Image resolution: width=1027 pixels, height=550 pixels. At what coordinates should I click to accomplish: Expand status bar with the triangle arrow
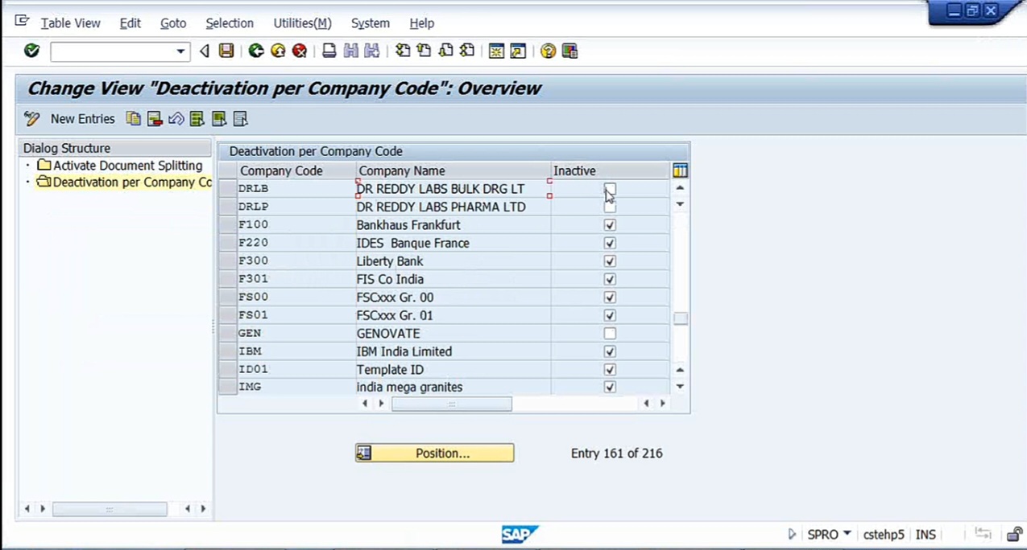(791, 534)
